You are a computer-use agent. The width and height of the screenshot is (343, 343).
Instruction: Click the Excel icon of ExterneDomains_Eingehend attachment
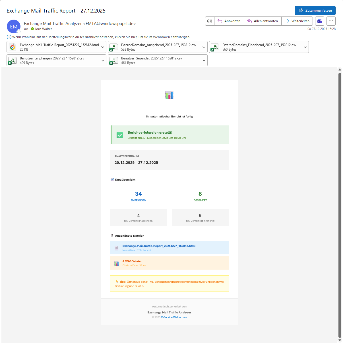tap(215, 47)
